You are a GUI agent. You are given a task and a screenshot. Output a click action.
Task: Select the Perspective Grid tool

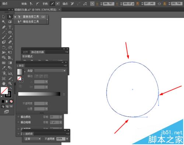10,57
